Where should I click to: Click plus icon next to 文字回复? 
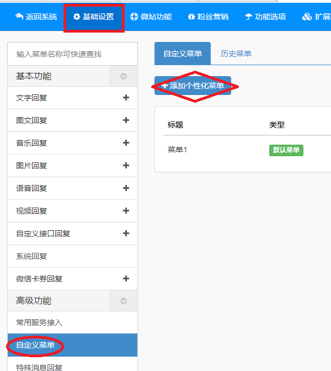pos(126,98)
